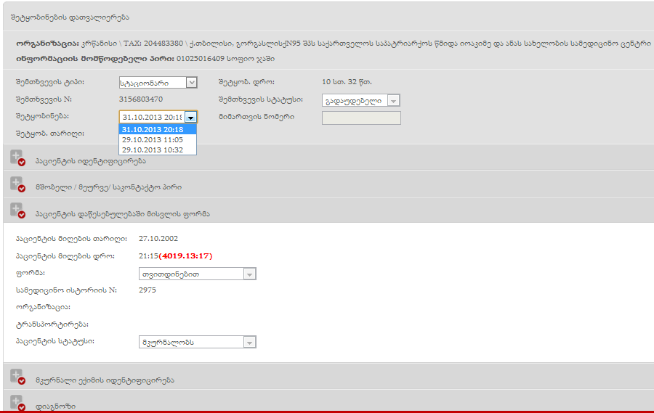Image resolution: width=654 pixels, height=413 pixels.
Task: Click plus icon beside მშობელი / მეურვე section
Action: click(x=17, y=184)
